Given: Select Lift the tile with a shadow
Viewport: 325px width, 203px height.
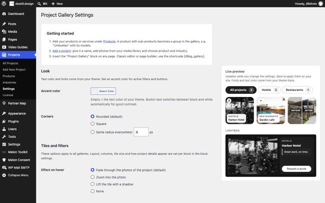Looking at the screenshot, I should [92, 184].
